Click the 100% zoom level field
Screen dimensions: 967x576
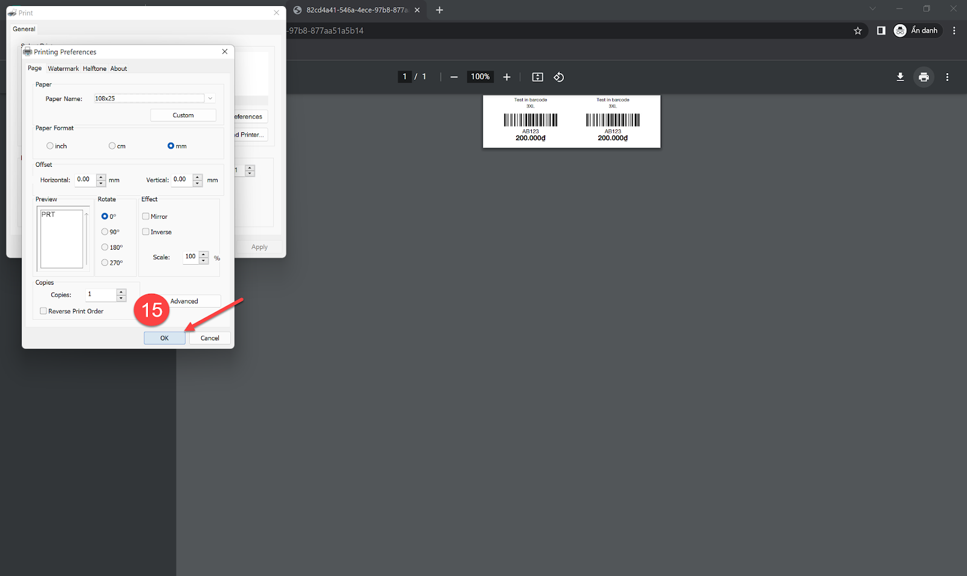480,77
